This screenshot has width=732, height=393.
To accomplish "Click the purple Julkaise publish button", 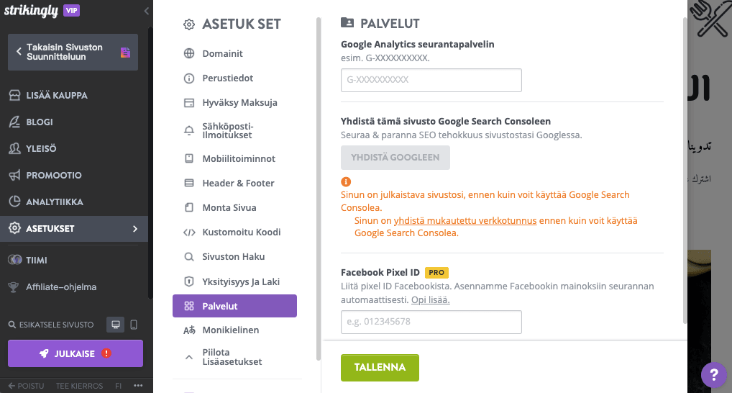I will [x=76, y=353].
